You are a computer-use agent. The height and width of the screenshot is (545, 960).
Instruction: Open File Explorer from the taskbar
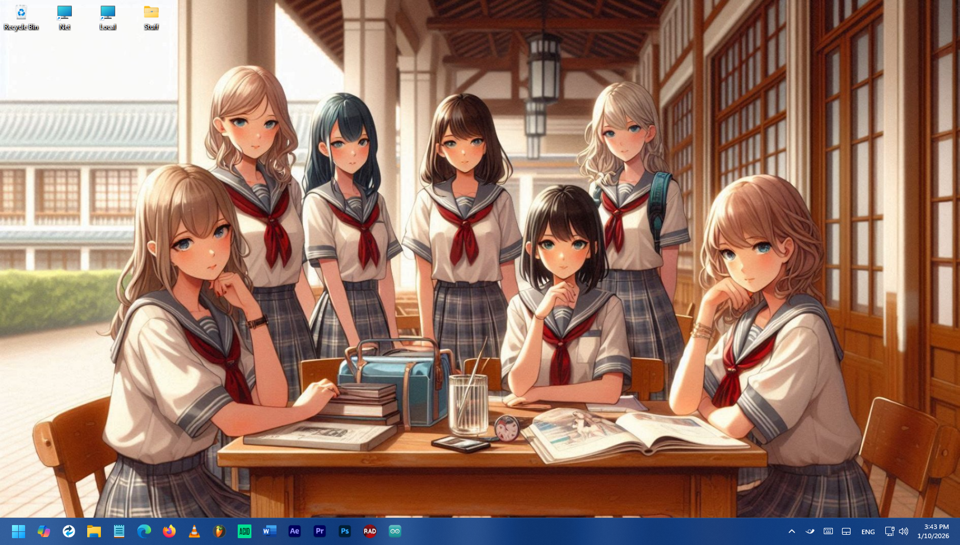click(x=94, y=531)
